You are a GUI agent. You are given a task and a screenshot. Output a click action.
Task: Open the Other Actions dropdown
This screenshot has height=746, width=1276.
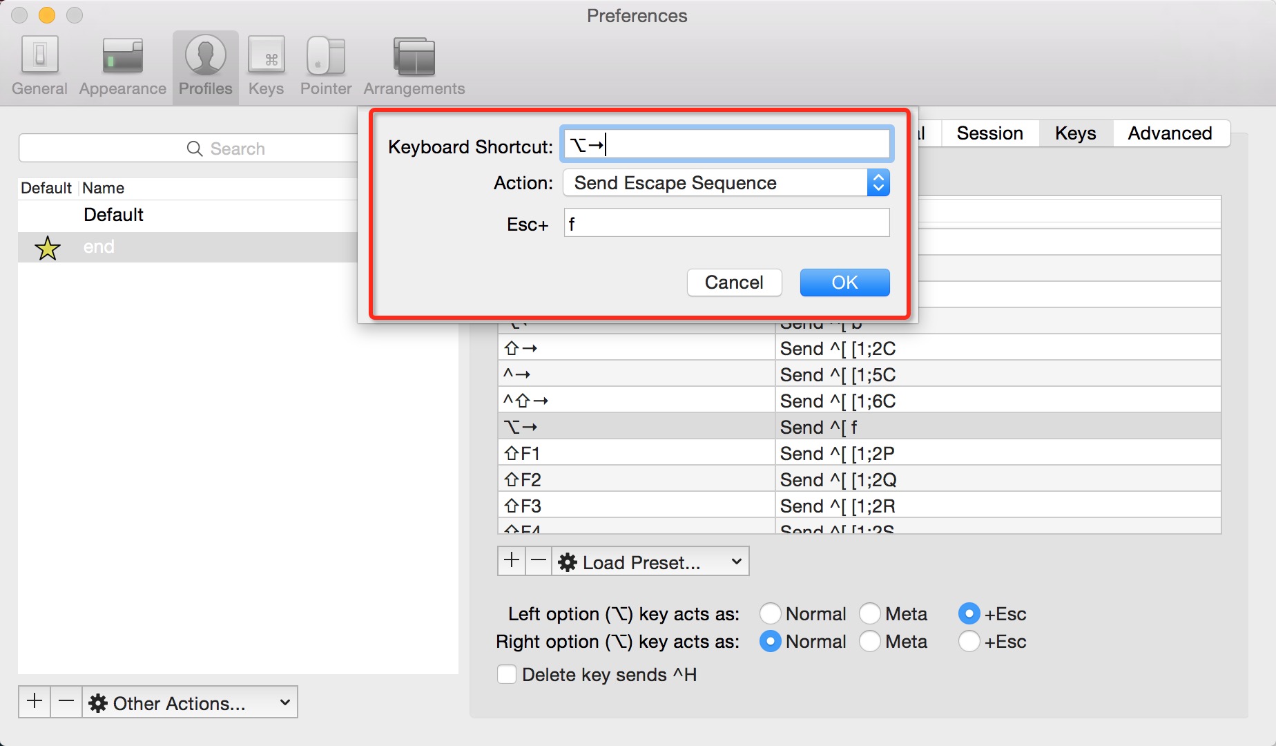[x=189, y=703]
